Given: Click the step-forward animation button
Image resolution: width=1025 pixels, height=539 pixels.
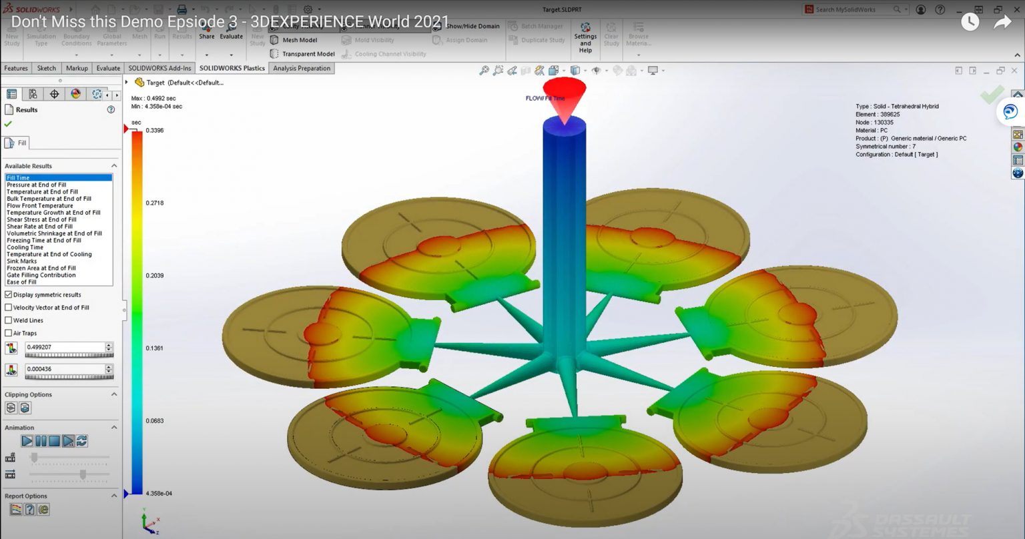Looking at the screenshot, I should (68, 441).
